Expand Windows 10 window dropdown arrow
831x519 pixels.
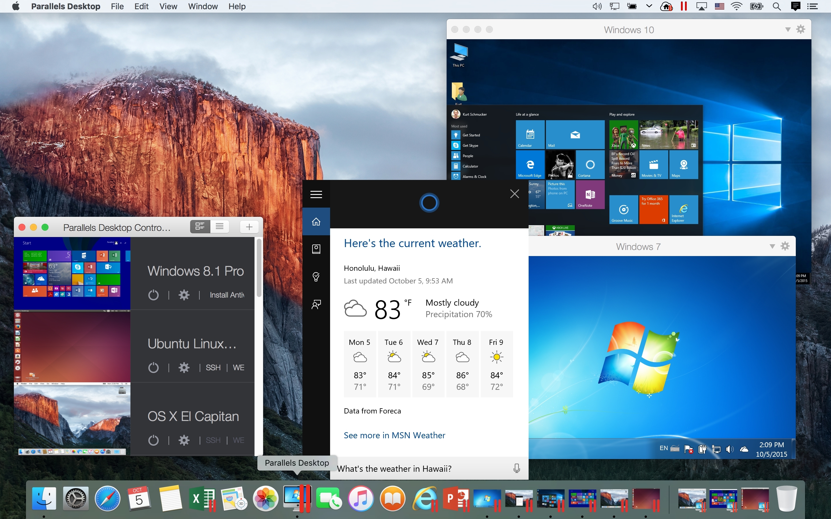click(x=788, y=29)
